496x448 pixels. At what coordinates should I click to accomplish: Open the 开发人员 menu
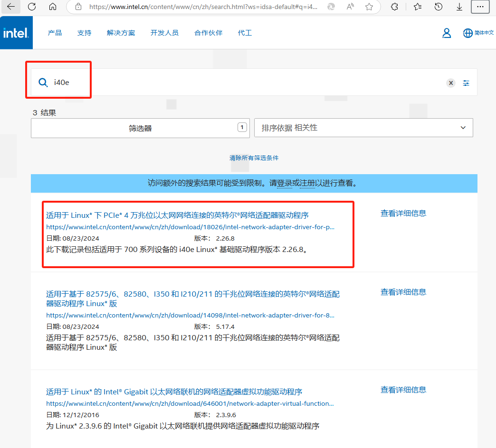click(x=164, y=33)
